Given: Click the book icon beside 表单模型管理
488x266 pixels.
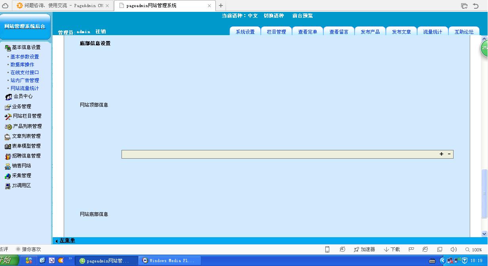Looking at the screenshot, I should (8, 146).
